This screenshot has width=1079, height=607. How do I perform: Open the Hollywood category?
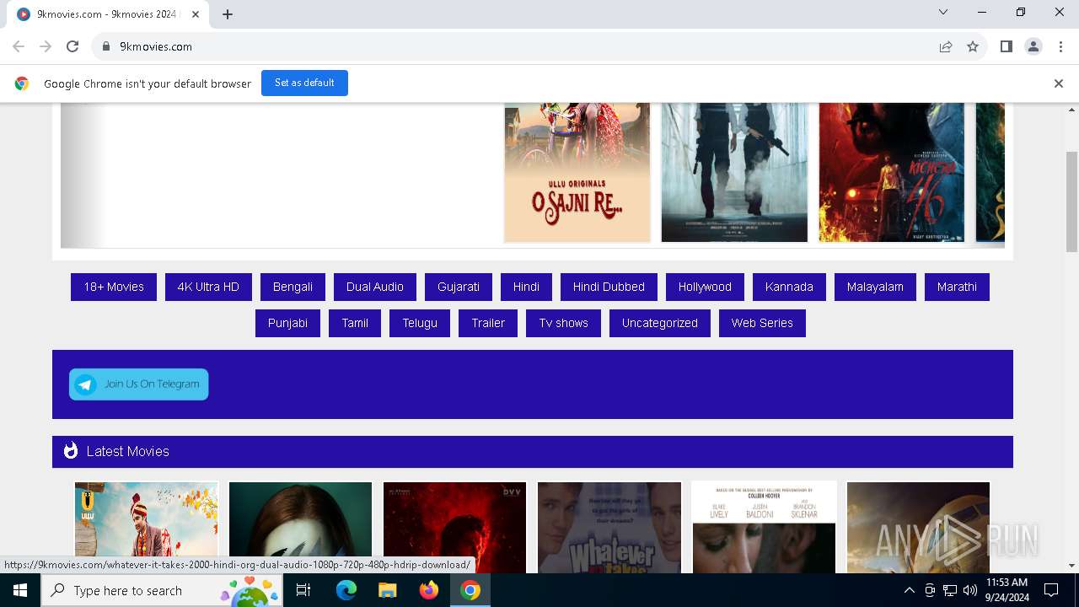click(705, 287)
